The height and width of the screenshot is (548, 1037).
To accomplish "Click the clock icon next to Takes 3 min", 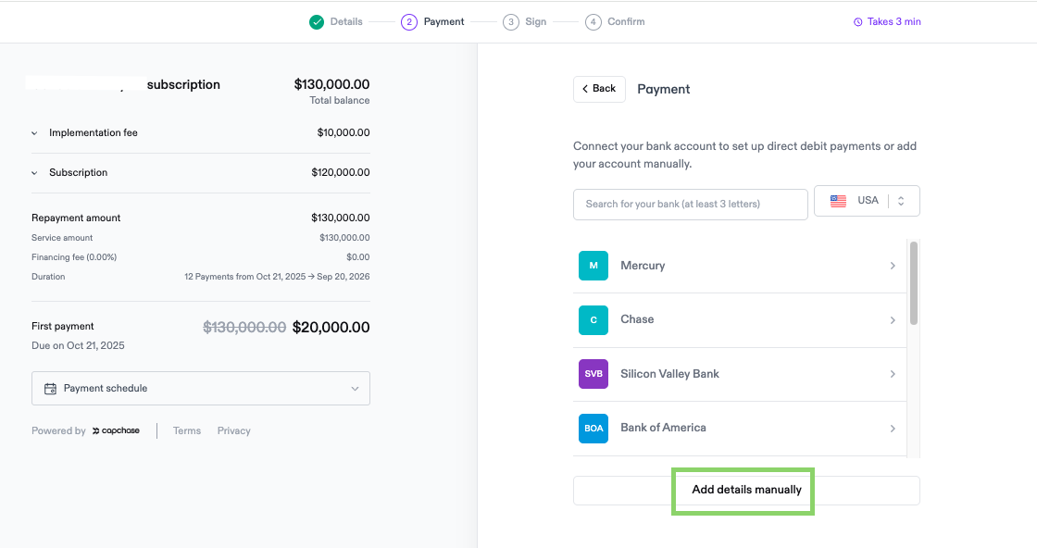I will (x=857, y=22).
